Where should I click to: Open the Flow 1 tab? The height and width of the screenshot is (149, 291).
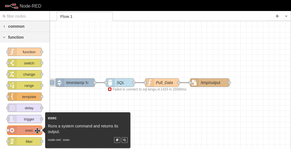click(85, 17)
